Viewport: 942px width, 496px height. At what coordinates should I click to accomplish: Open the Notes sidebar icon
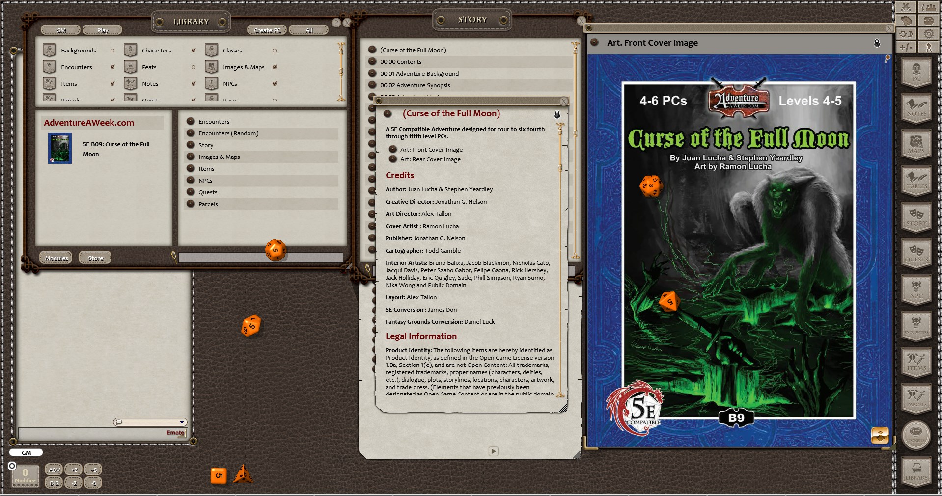point(916,109)
